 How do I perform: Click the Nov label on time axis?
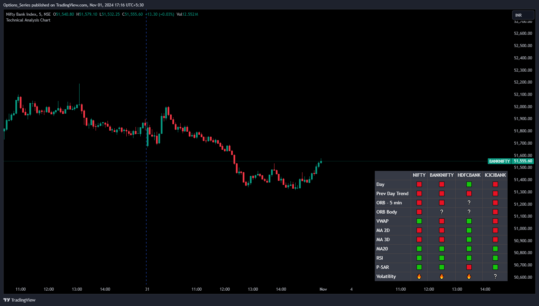(x=323, y=289)
